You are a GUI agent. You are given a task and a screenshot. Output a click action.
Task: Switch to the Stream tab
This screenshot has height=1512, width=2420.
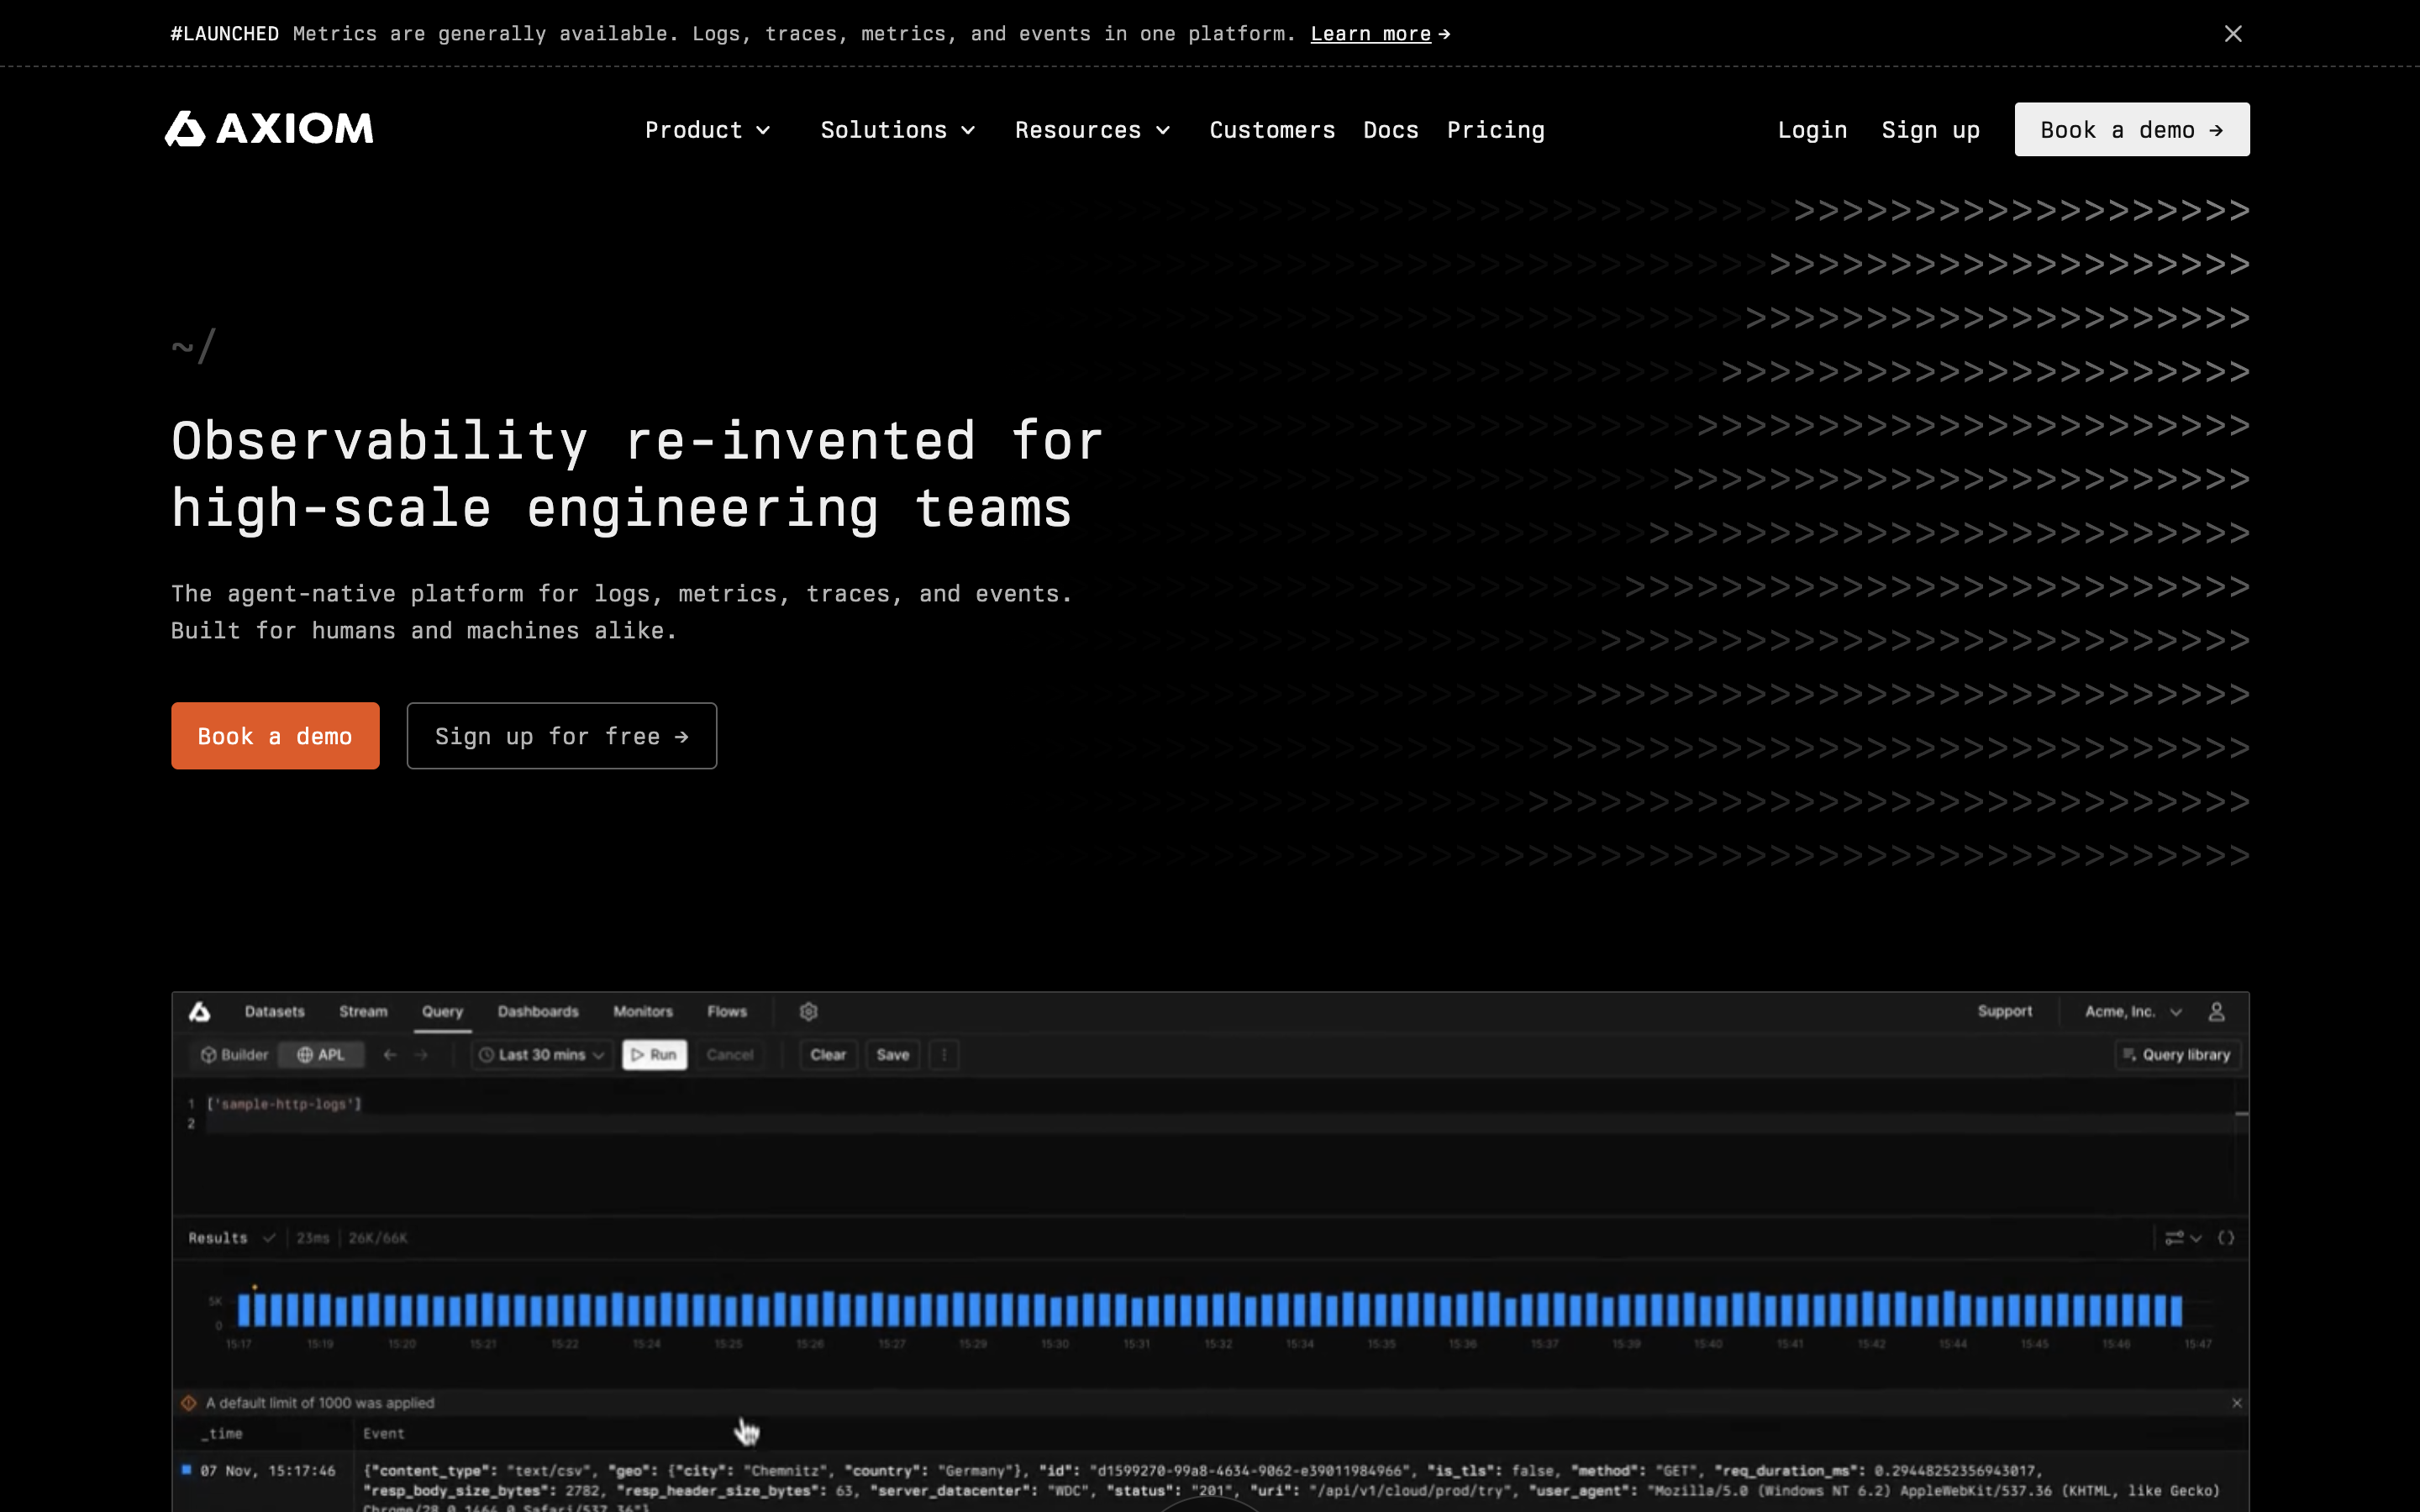click(363, 1012)
